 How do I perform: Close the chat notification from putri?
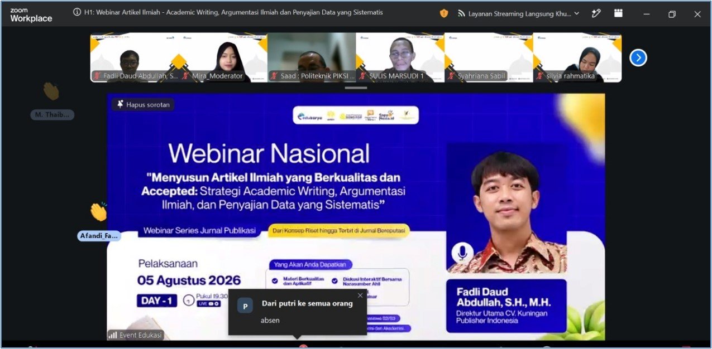click(x=360, y=295)
